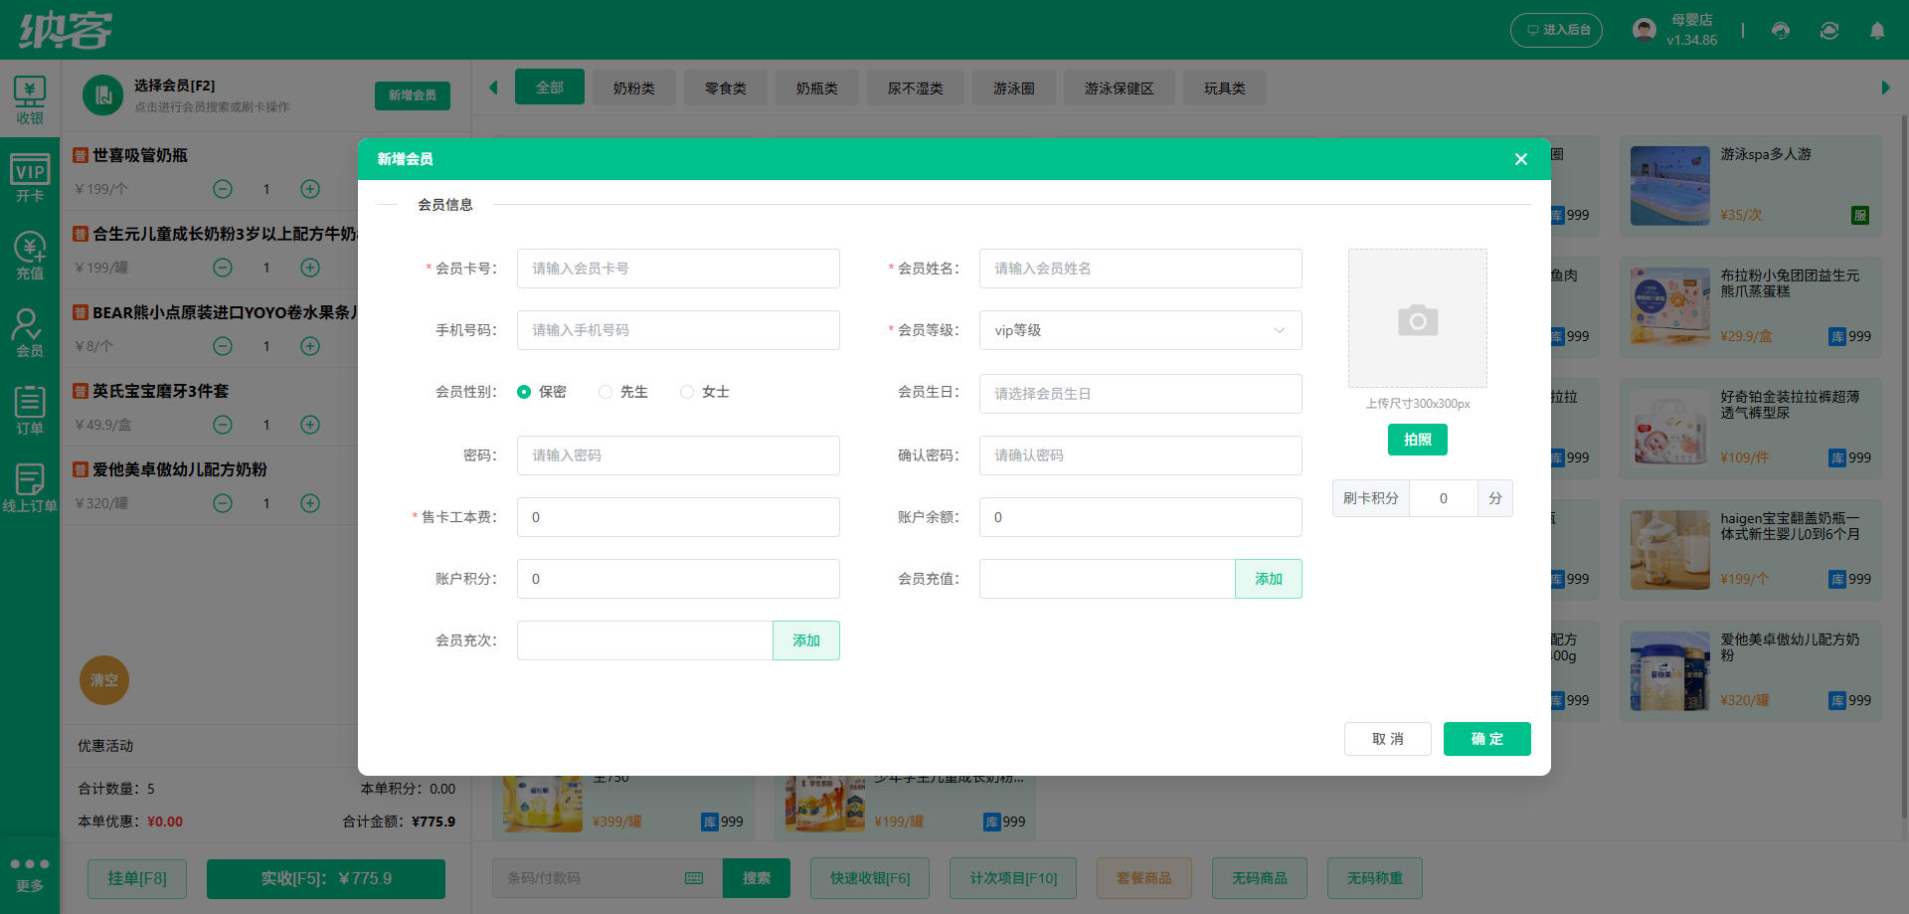Open the 充值 recharge sidebar icon
Image resolution: width=1909 pixels, height=914 pixels.
point(30,255)
